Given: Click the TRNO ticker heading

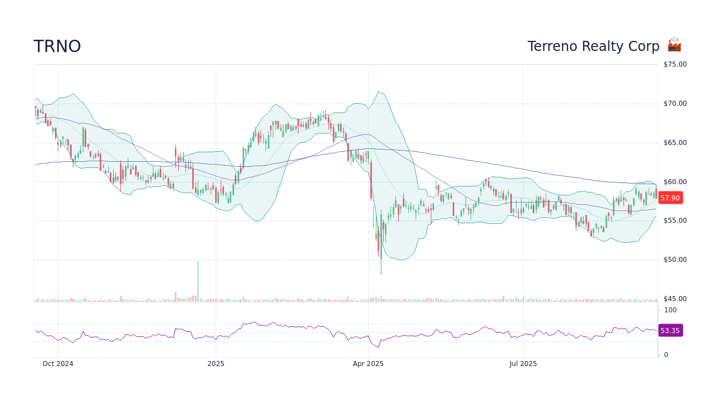Looking at the screenshot, I should pos(57,46).
